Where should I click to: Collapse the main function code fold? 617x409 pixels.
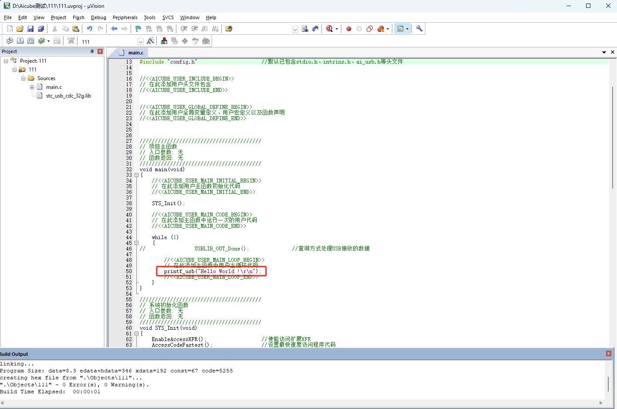point(136,175)
